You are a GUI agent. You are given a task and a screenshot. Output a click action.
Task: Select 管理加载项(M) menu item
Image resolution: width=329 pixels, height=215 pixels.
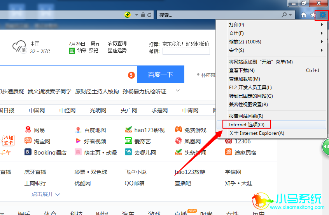click(x=271, y=79)
